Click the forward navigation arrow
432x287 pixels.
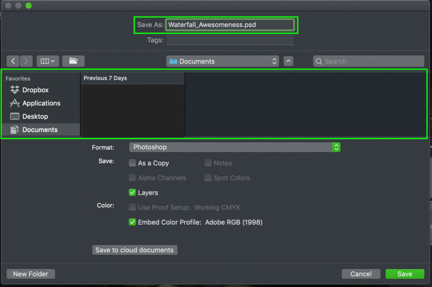click(x=26, y=61)
